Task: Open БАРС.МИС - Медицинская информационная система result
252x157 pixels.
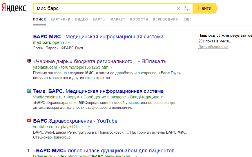Action: 98,37
